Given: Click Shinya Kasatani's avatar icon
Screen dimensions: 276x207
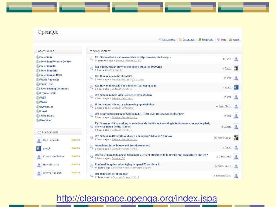Looking at the screenshot, I should click(x=39, y=173).
